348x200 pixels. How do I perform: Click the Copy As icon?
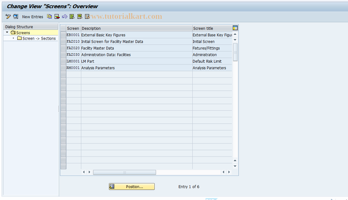click(49, 16)
